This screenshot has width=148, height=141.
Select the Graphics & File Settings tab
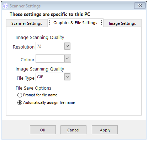pos(75,23)
